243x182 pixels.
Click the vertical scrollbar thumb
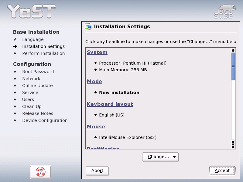point(233,66)
